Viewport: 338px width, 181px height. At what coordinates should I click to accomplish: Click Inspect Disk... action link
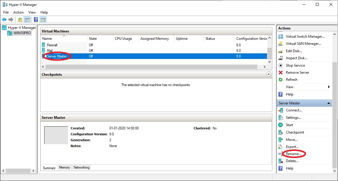pyautogui.click(x=297, y=58)
